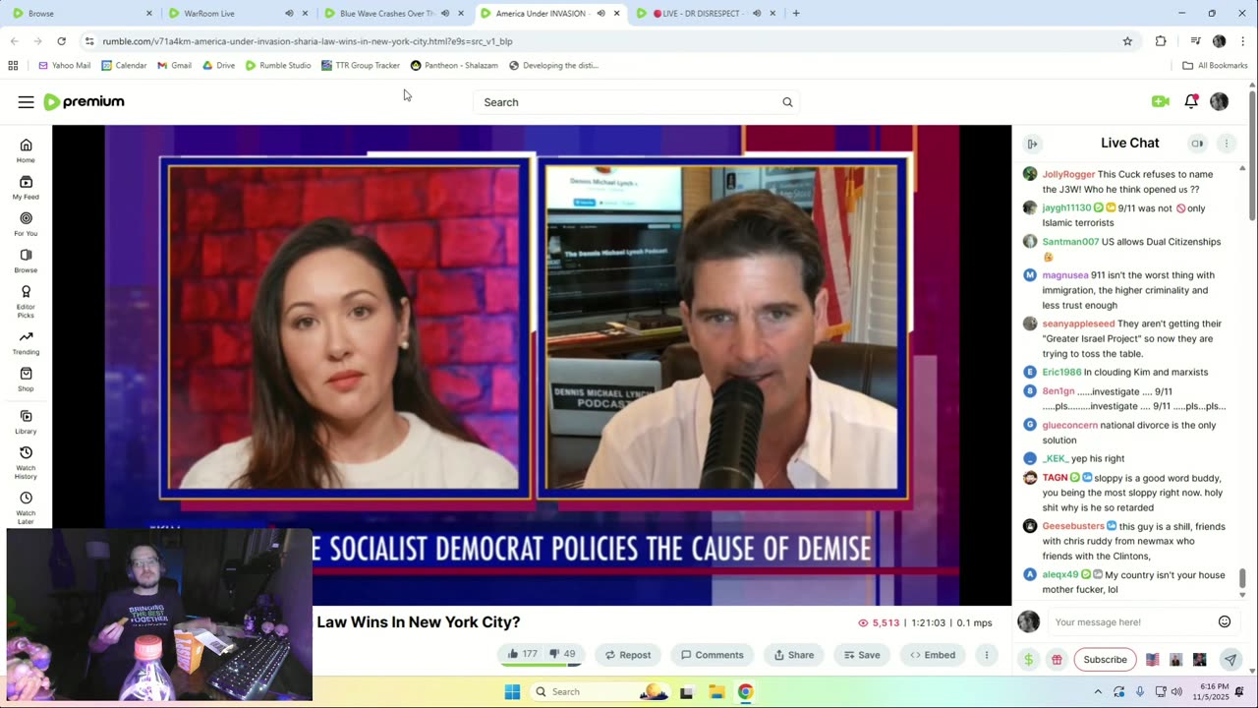Open My Feed in the sidebar
This screenshot has width=1258, height=708.
point(26,188)
